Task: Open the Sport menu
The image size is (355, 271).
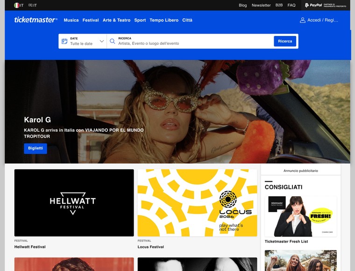Action: (x=140, y=20)
